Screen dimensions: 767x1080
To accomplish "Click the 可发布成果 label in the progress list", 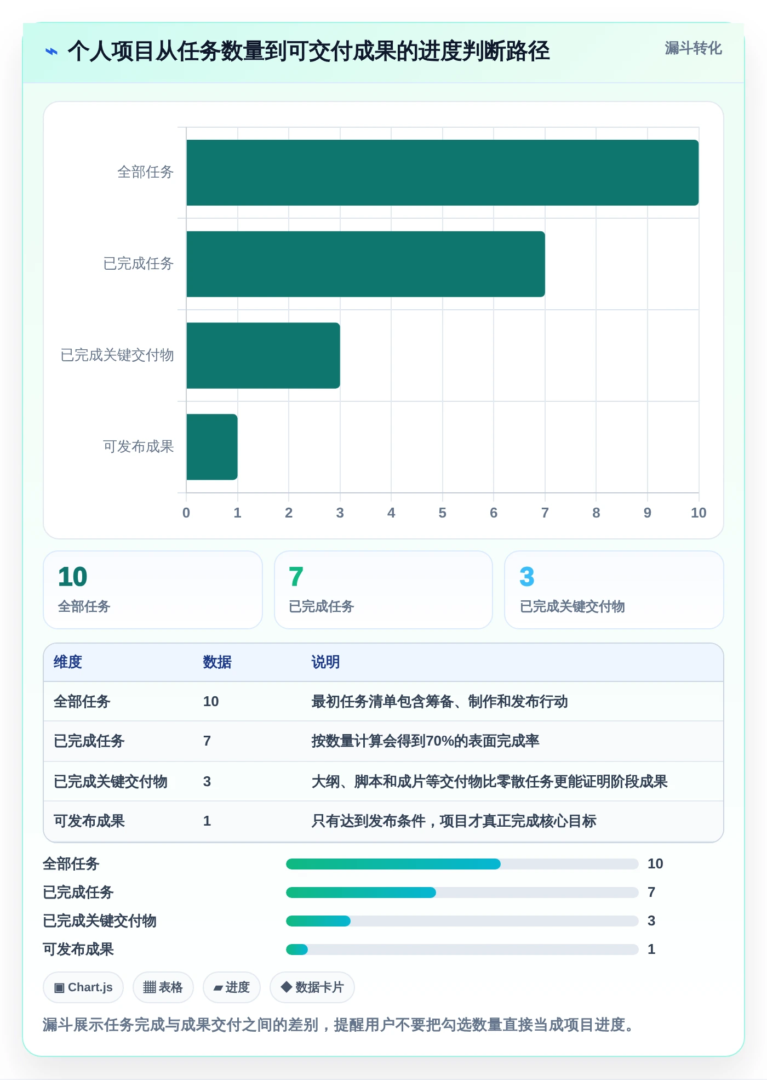I will coord(78,950).
